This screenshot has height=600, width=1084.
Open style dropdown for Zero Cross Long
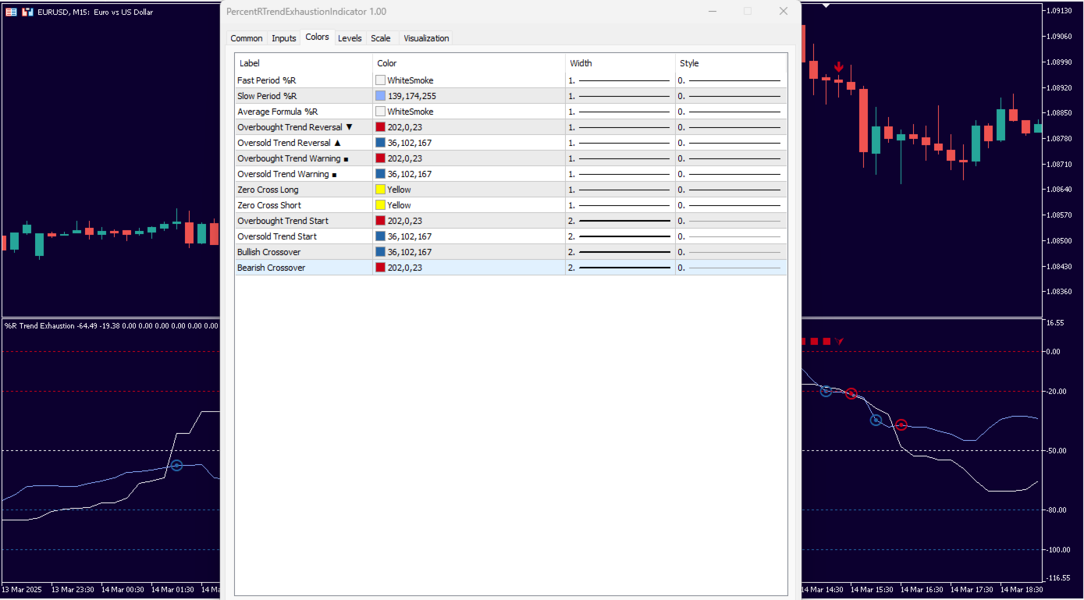730,190
